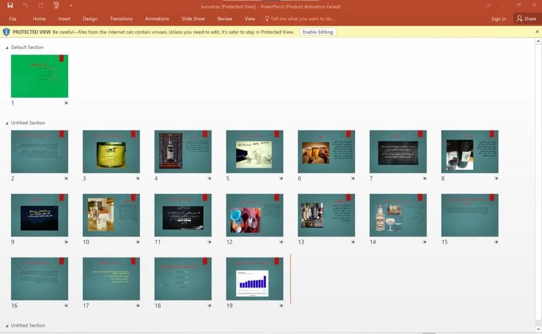Select slide 6 thumbnail with beer glasses
542x334 pixels.
[326, 151]
